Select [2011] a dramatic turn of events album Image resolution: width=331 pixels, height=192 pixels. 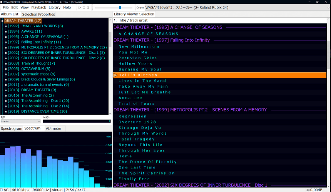coord(38,85)
